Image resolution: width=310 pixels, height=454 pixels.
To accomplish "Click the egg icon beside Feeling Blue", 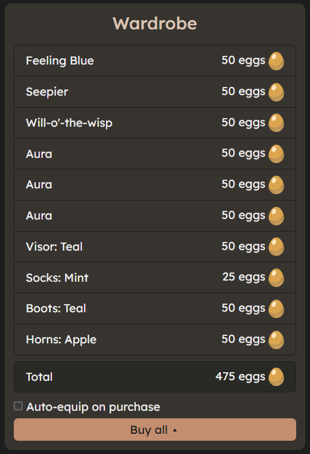I will pos(276,61).
